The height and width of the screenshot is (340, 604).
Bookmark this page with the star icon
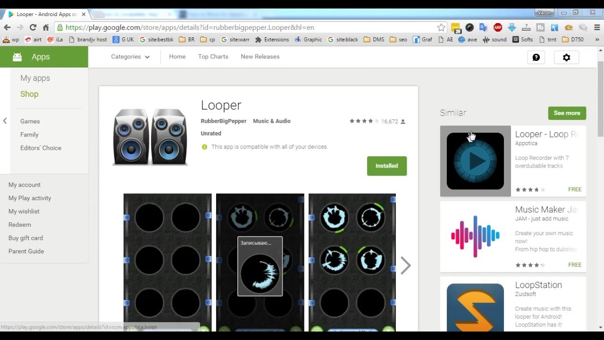[441, 27]
